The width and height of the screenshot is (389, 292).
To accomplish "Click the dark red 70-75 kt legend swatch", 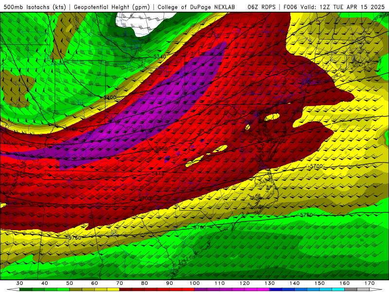I will (x=126, y=290).
